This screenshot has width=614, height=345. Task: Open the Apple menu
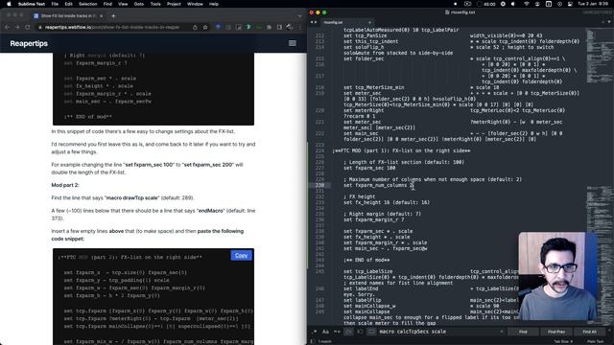pyautogui.click(x=9, y=4)
